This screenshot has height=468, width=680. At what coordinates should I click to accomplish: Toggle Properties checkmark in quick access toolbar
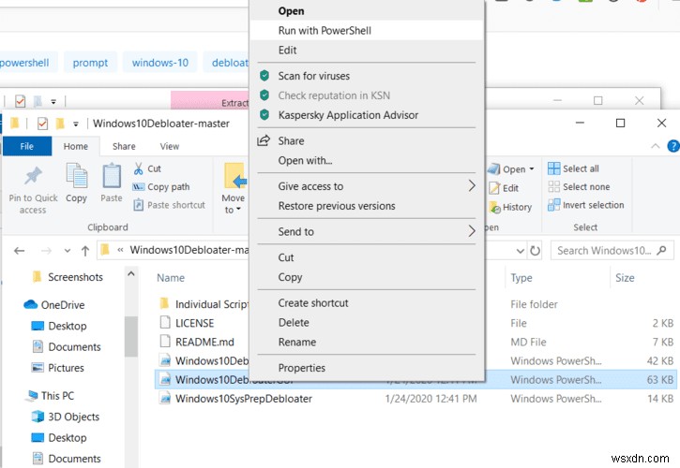click(x=42, y=124)
